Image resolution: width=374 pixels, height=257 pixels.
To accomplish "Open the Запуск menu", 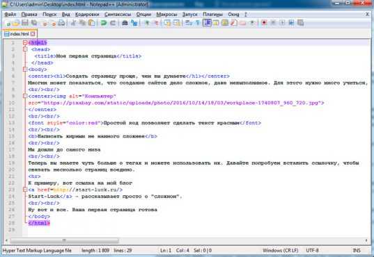I will click(190, 15).
